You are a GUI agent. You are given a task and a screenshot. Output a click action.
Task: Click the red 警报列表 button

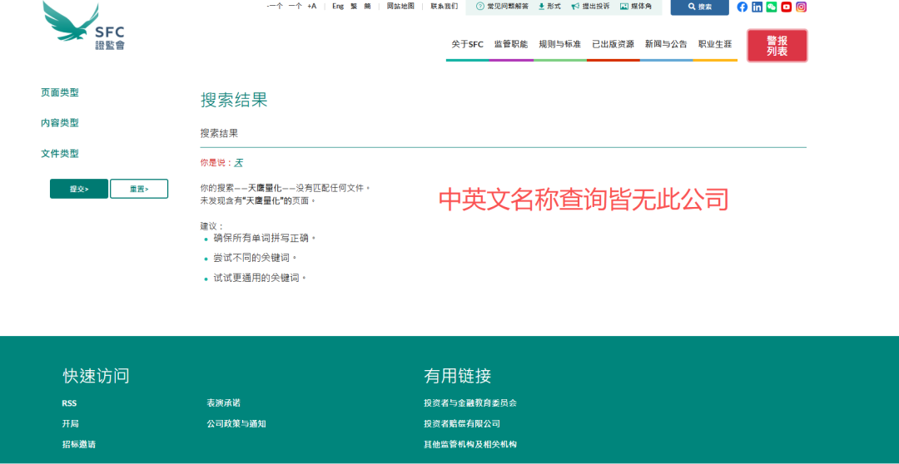pos(777,46)
